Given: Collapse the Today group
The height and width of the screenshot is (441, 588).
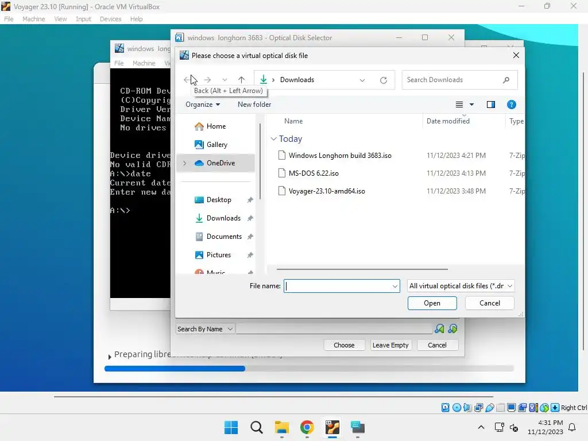Looking at the screenshot, I should point(274,139).
